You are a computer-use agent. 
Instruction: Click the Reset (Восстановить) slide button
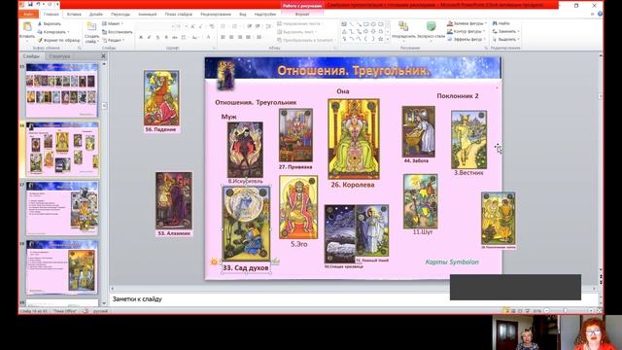pos(117,32)
